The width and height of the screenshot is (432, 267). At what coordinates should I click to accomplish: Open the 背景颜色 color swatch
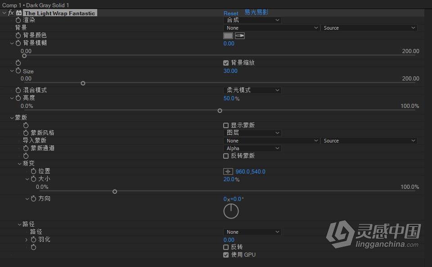[x=228, y=36]
